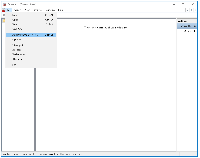Click the console system icon beside File

[x=4, y=10]
